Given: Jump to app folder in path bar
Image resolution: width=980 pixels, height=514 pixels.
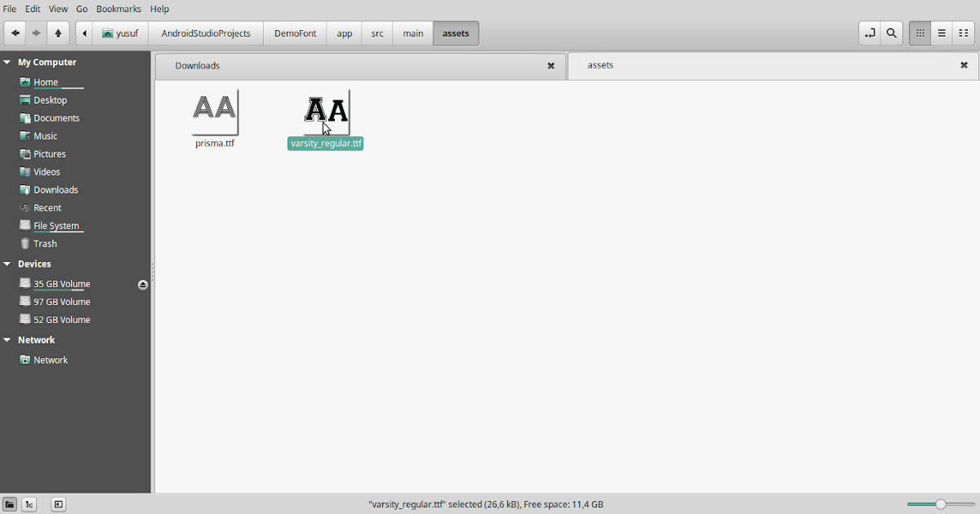Looking at the screenshot, I should [345, 33].
